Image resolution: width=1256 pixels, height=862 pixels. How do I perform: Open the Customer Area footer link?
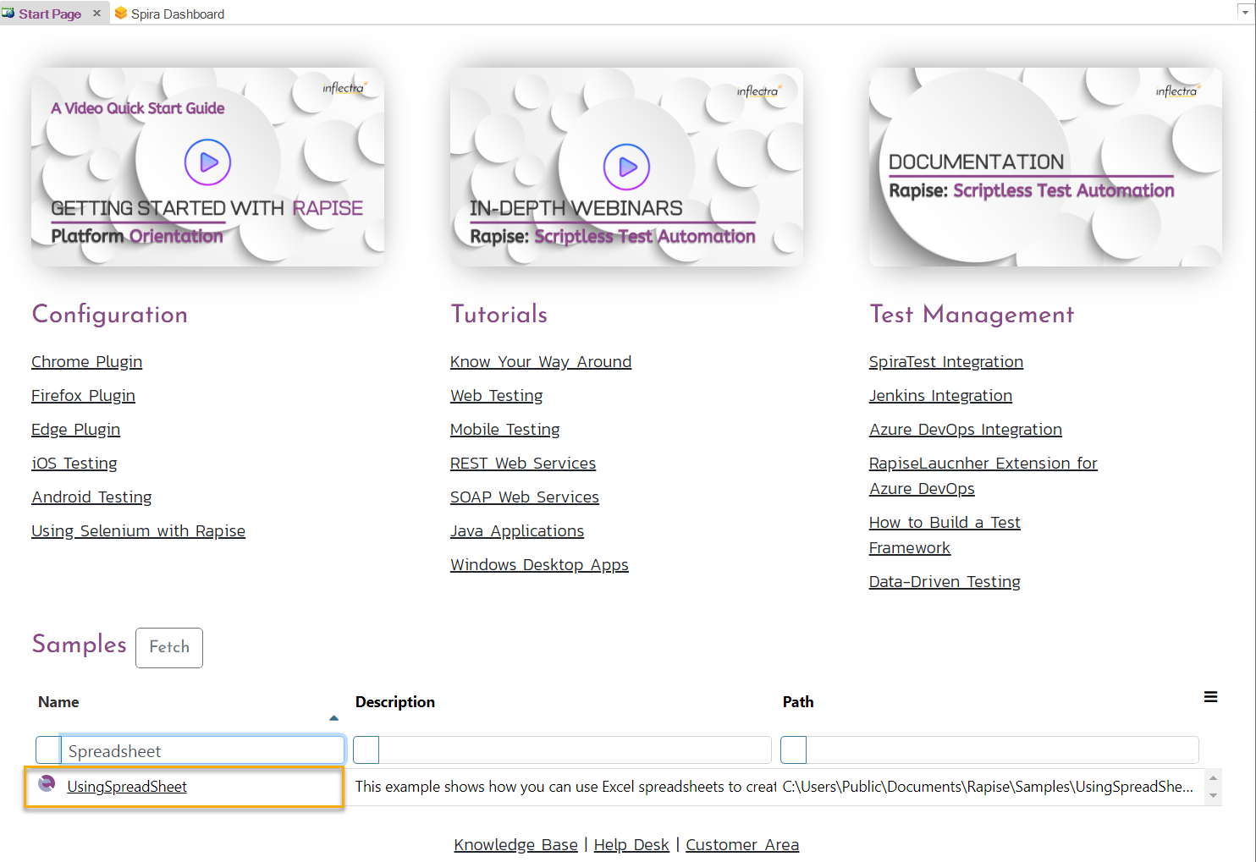[742, 845]
